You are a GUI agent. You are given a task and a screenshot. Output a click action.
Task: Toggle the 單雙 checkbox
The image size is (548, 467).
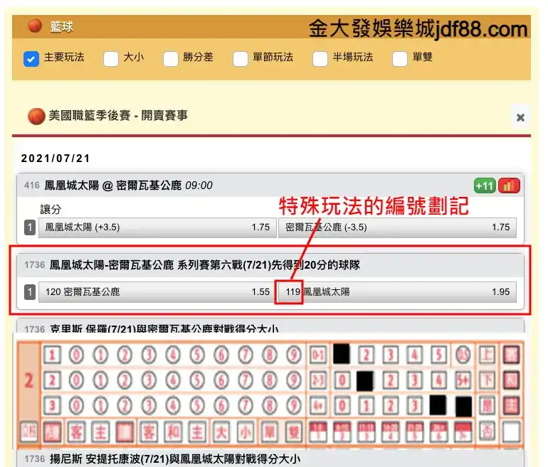[x=399, y=58]
